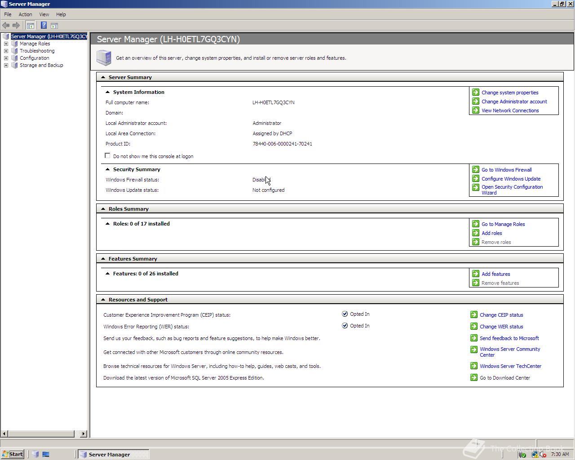Click the green arrow beside Windows Server Community Center

click(474, 349)
